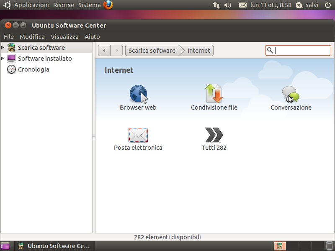Click the search magnifier icon
This screenshot has width=335, height=251.
coord(270,50)
